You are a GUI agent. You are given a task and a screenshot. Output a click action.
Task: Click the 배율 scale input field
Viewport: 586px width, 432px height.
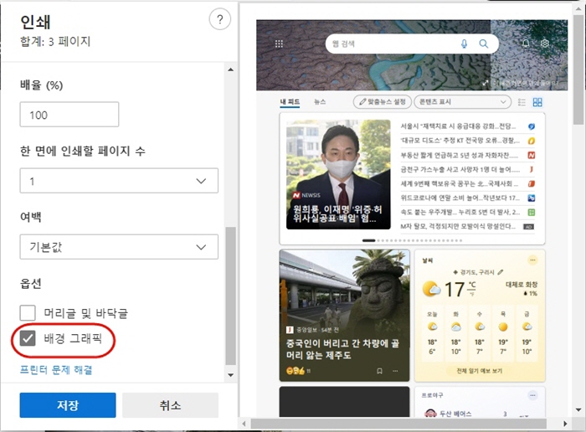click(x=69, y=115)
